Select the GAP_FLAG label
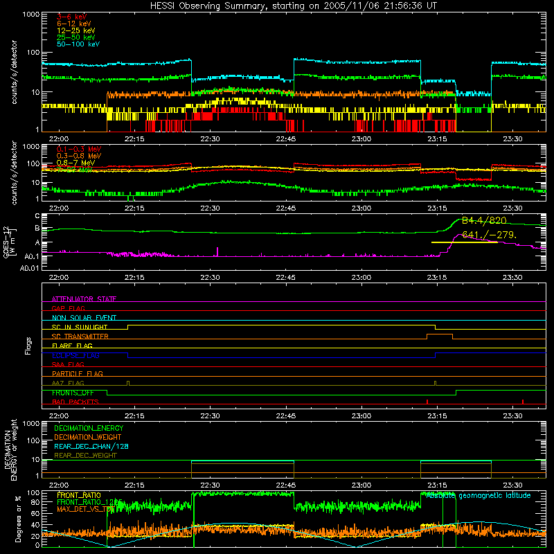554x554 pixels. click(x=68, y=308)
